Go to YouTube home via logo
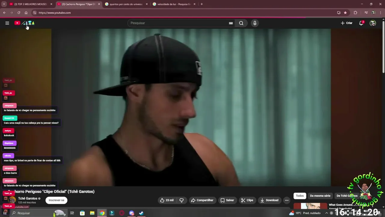This screenshot has height=217, width=385. (x=24, y=23)
